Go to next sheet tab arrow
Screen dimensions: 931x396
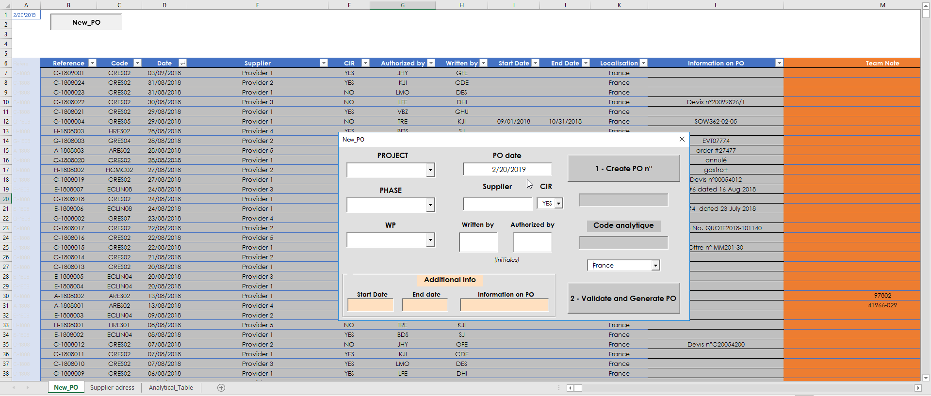(x=27, y=388)
